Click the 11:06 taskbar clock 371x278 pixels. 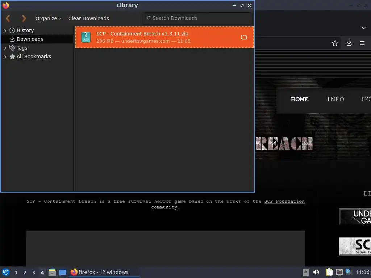tap(362, 272)
